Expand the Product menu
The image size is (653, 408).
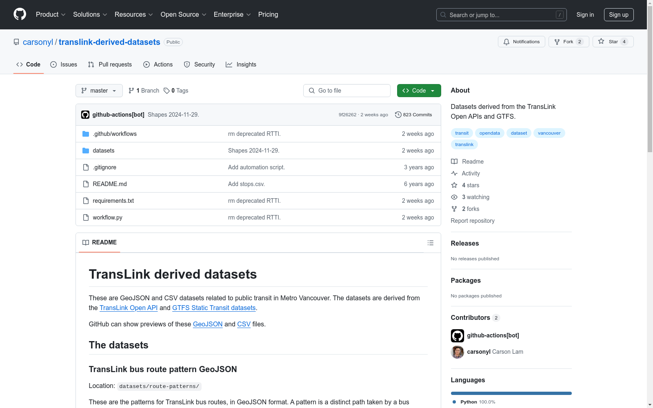pyautogui.click(x=51, y=14)
